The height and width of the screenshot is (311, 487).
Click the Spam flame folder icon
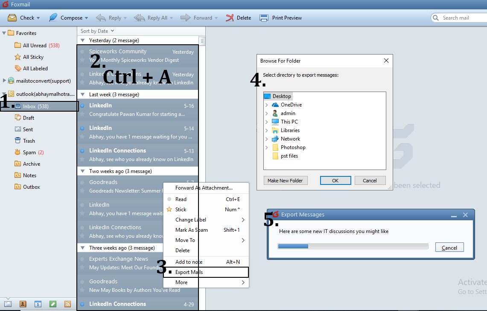coord(17,152)
